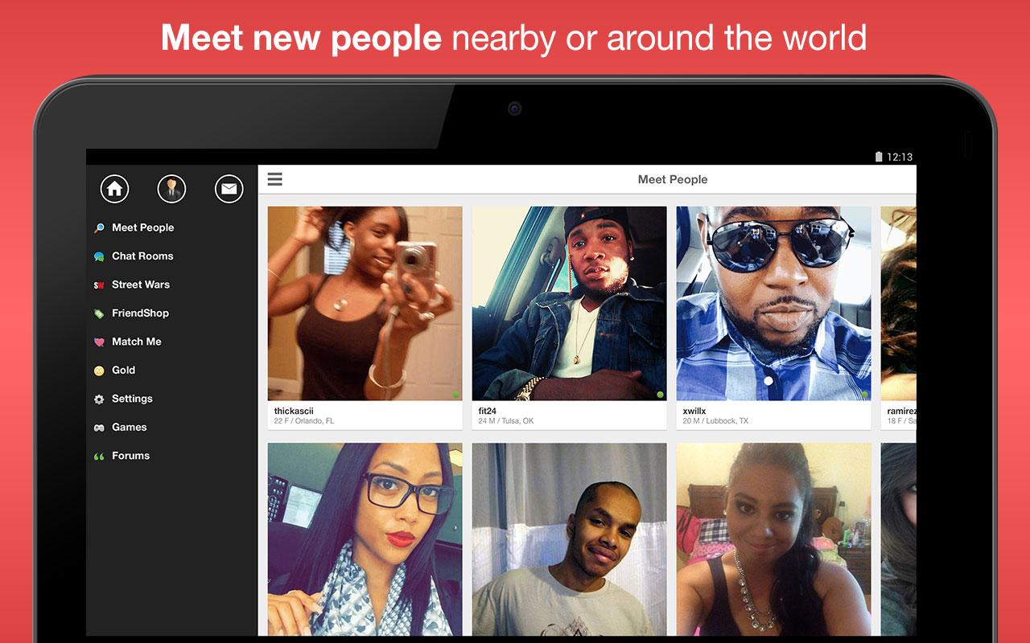
Task: Open the profile avatar icon
Action: pos(171,189)
